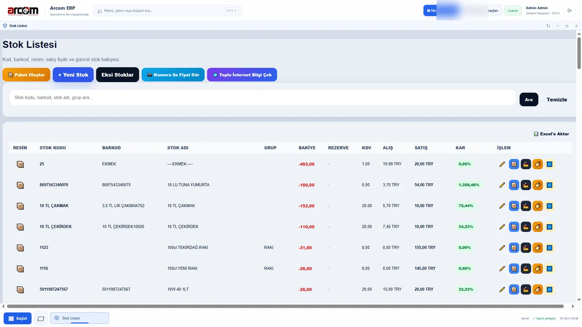Click the dark factory icon in the 10 TL ÇAKMAK row
This screenshot has height=327, width=582.
click(526, 206)
